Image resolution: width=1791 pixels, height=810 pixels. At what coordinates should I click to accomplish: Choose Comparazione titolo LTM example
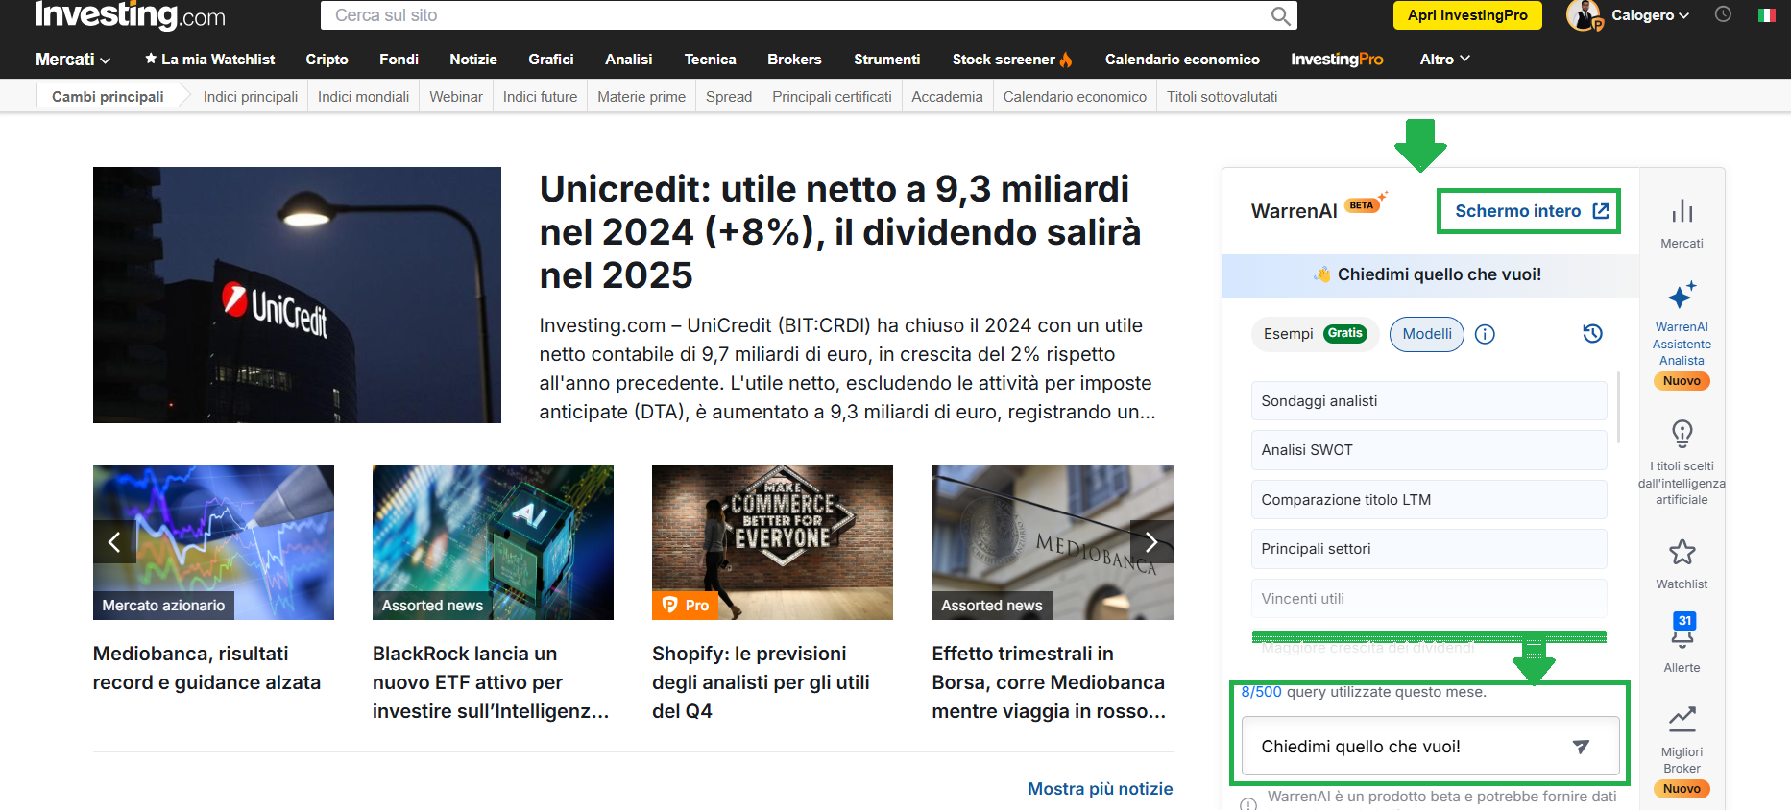click(x=1429, y=500)
